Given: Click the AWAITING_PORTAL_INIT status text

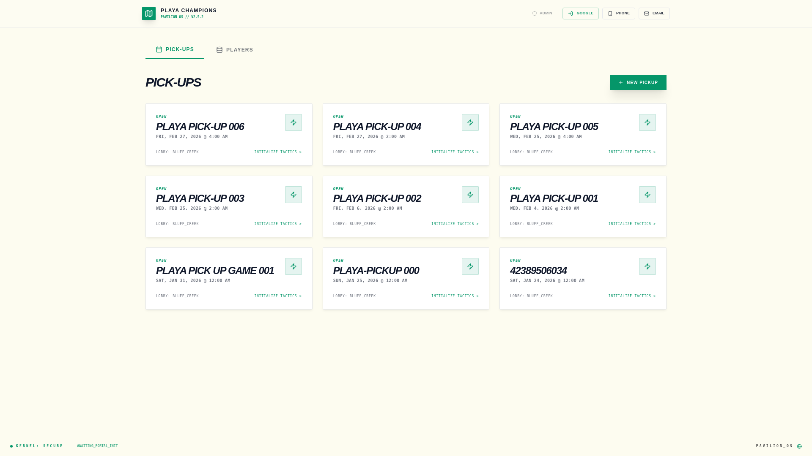Looking at the screenshot, I should click(97, 446).
